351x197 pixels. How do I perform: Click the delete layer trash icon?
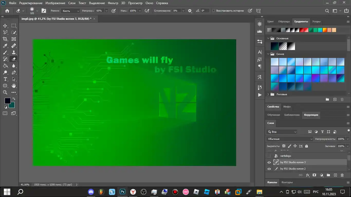342,175
